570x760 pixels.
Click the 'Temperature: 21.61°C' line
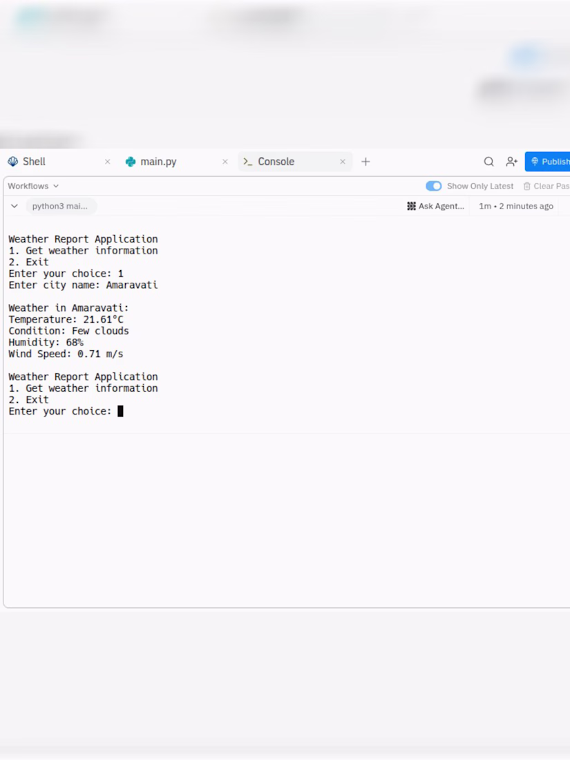66,319
